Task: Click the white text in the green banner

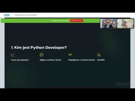Action: pyautogui.click(x=60, y=20)
